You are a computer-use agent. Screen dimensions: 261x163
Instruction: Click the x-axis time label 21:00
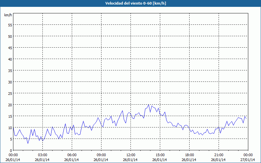coord(219,155)
